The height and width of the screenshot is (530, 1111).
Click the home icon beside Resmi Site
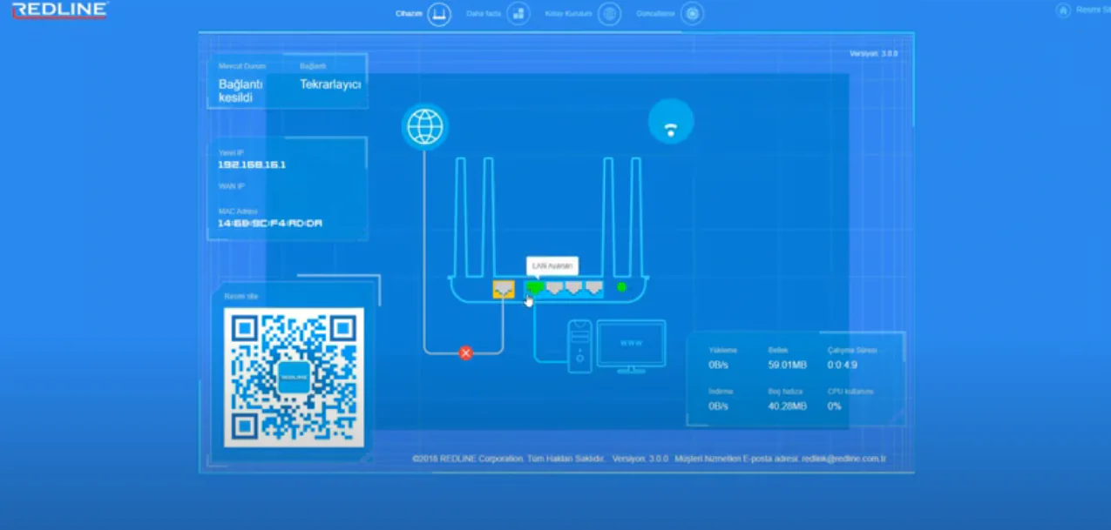point(1062,10)
